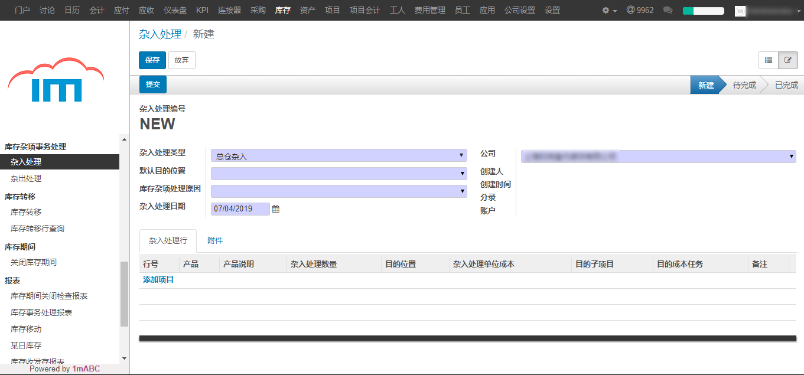Open the 项目 menu
This screenshot has width=804, height=375.
(333, 10)
